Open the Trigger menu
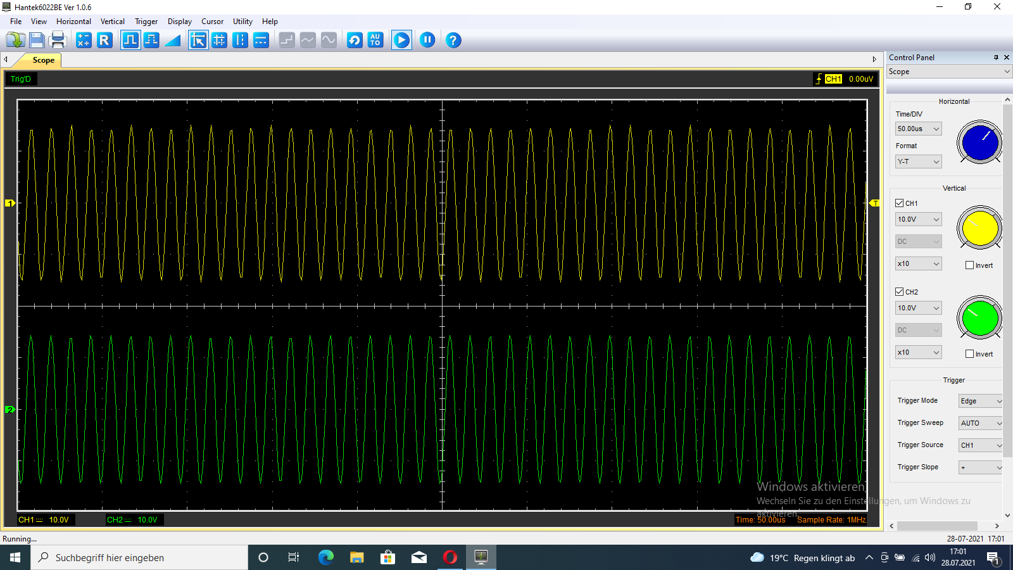Screen dimensions: 1013x570 146,22
